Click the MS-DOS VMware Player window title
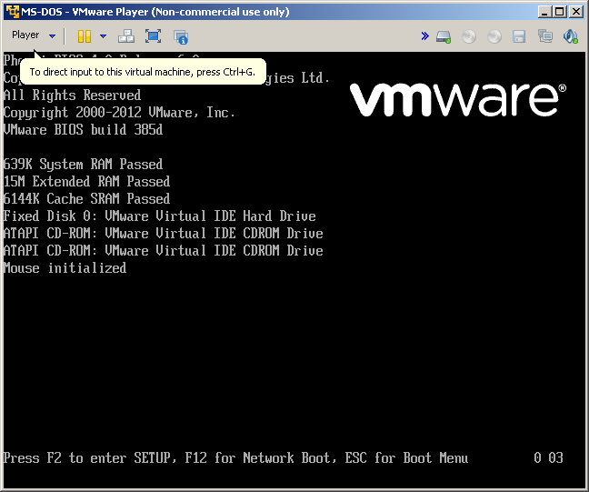 155,12
